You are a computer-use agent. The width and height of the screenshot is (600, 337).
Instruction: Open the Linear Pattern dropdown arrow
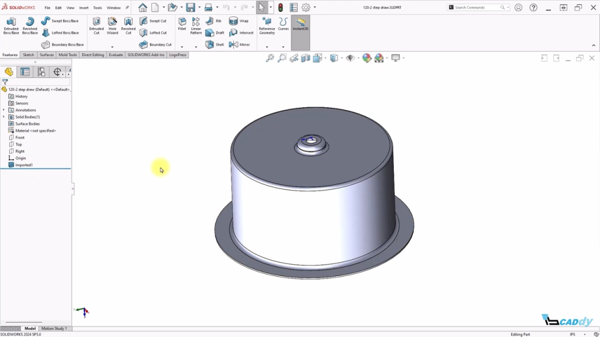[196, 47]
